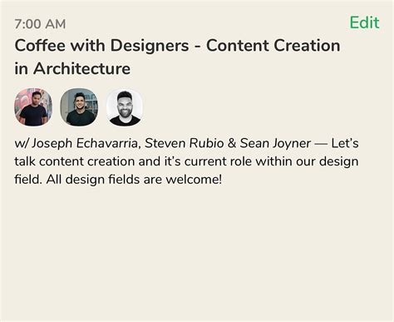Screen dimensions: 394x322
Task: Select the Coffee with Designers event title
Action: point(177,57)
